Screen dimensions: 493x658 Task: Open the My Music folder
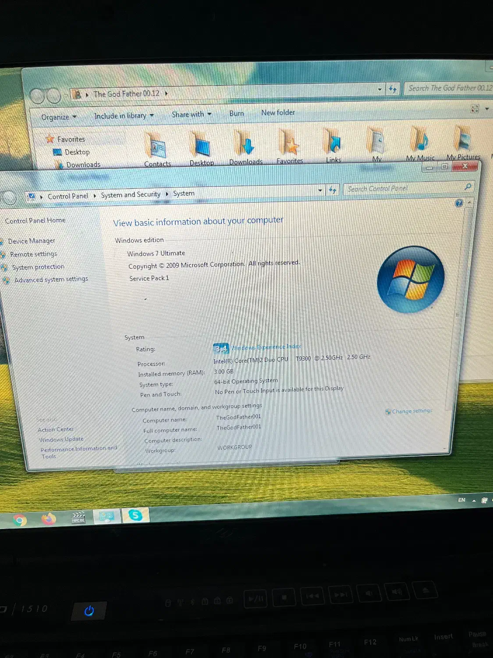coord(420,143)
